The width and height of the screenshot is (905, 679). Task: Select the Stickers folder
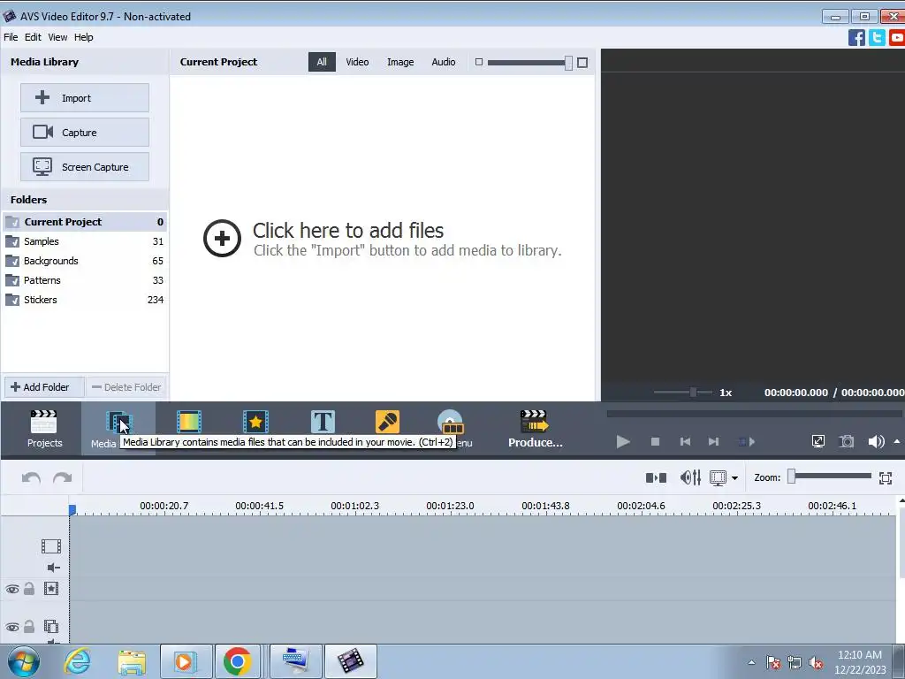[x=85, y=300]
